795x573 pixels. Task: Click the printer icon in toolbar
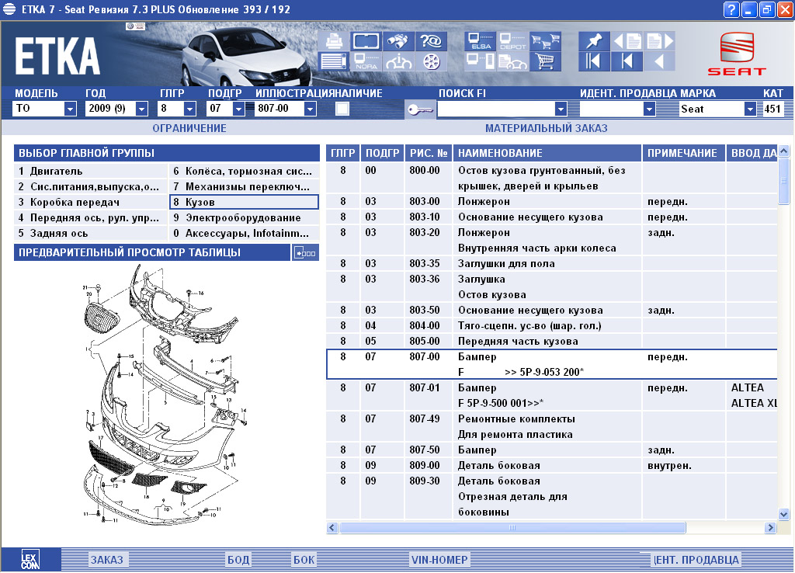click(333, 40)
